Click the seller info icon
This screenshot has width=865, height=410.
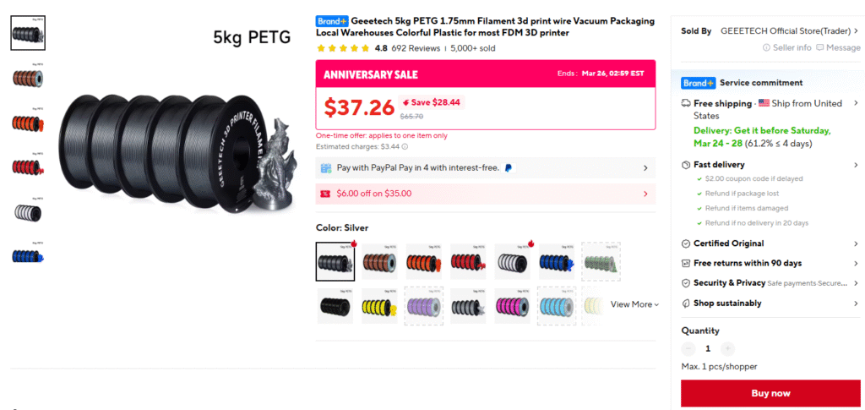[767, 48]
